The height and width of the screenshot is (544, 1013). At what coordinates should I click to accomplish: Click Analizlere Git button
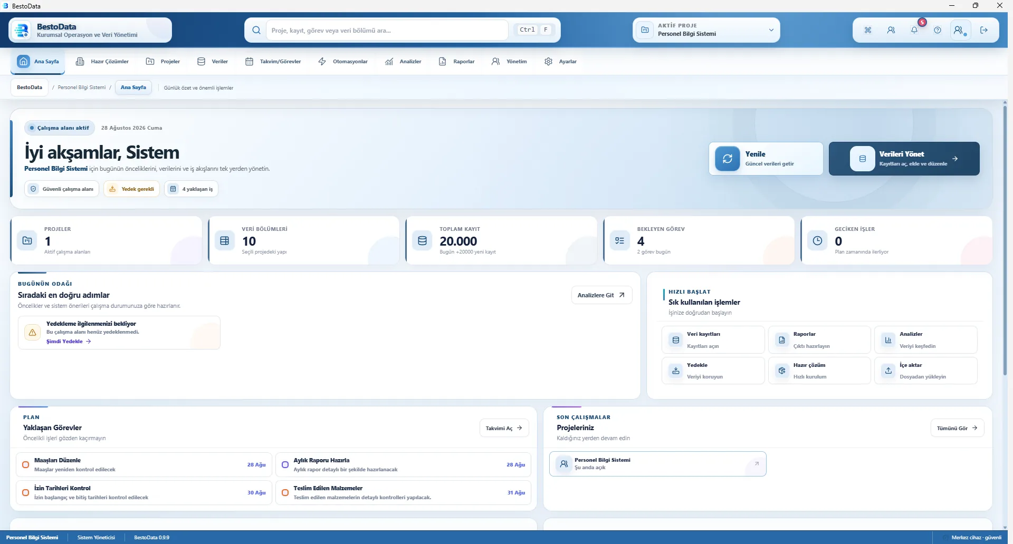pos(601,295)
